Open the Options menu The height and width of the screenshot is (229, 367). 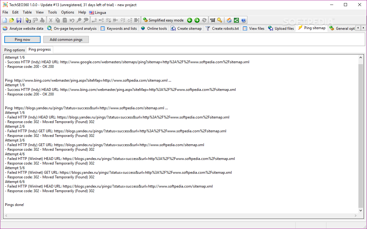tap(68, 12)
